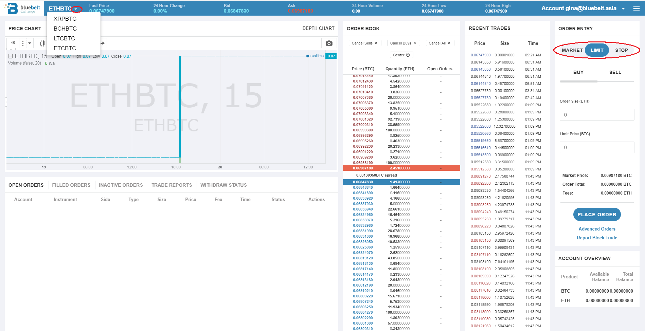Change chart type with candlestick icon

(42, 43)
